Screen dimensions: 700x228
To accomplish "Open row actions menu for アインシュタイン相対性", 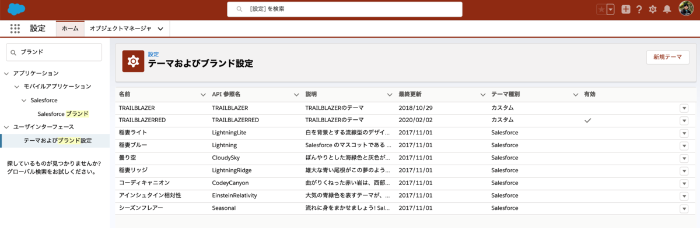I will point(684,195).
